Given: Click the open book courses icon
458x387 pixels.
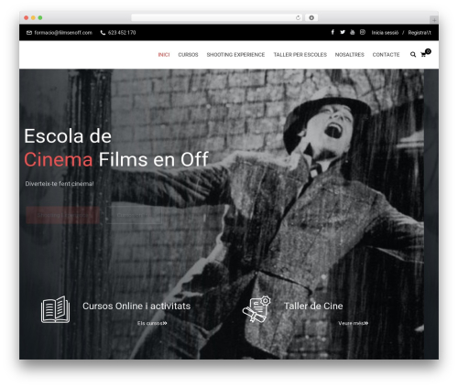Looking at the screenshot, I should pyautogui.click(x=55, y=309).
